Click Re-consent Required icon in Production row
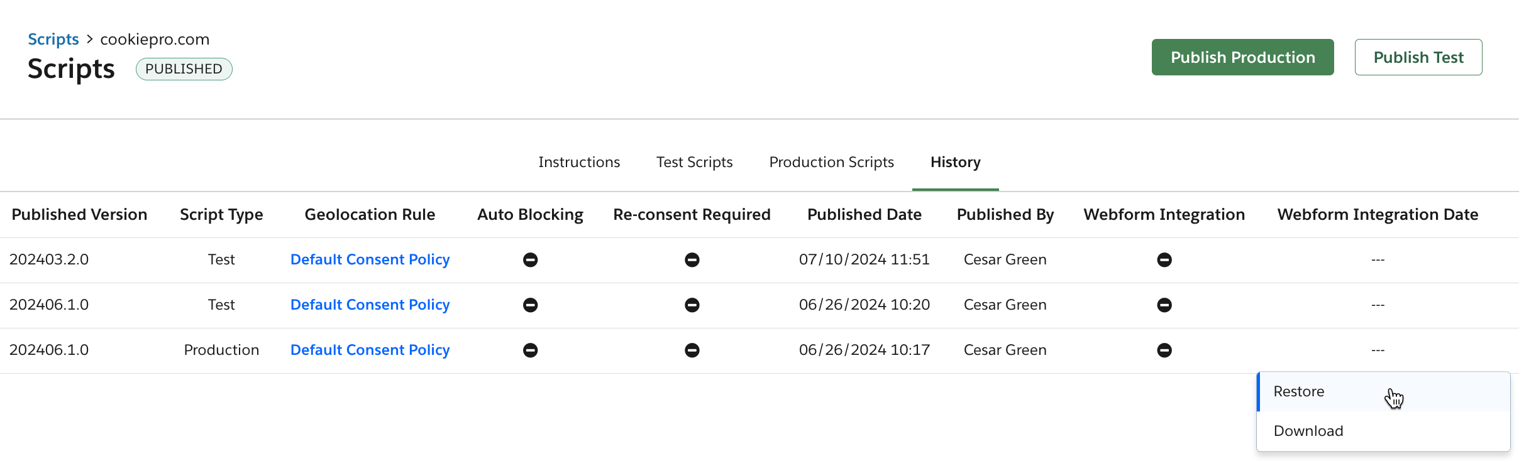Image resolution: width=1519 pixels, height=461 pixels. tap(692, 350)
